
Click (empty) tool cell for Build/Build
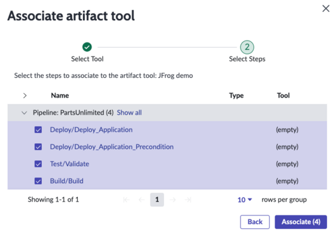click(x=287, y=181)
